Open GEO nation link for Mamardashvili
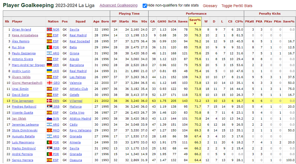 [57, 83]
